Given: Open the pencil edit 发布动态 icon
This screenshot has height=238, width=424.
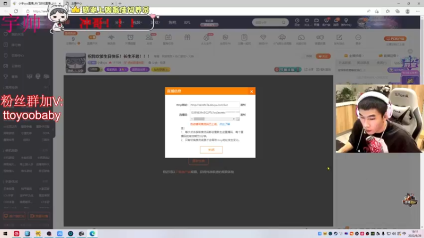Looking at the screenshot, I should click(x=339, y=37).
